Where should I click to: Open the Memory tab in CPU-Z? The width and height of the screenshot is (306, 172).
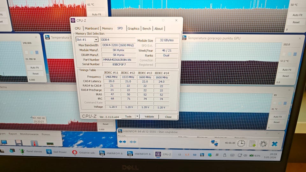click(x=107, y=28)
